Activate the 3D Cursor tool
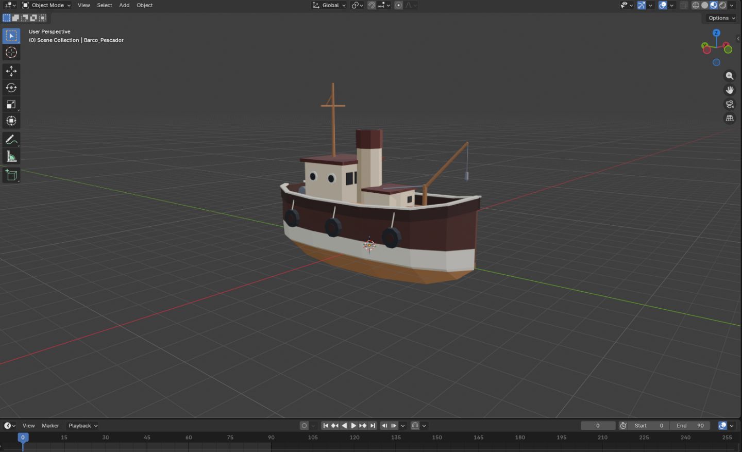Image resolution: width=742 pixels, height=452 pixels. pyautogui.click(x=11, y=53)
